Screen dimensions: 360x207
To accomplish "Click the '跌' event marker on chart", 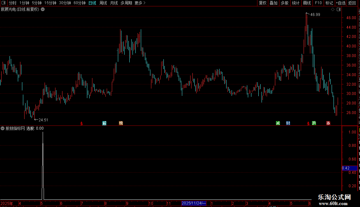I will (x=314, y=123).
